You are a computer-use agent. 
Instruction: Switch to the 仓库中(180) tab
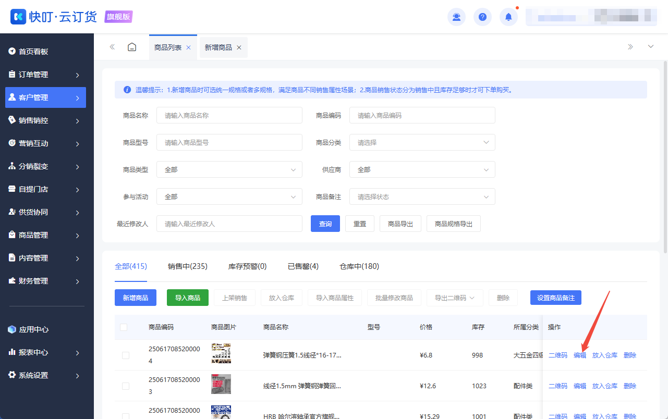click(359, 266)
